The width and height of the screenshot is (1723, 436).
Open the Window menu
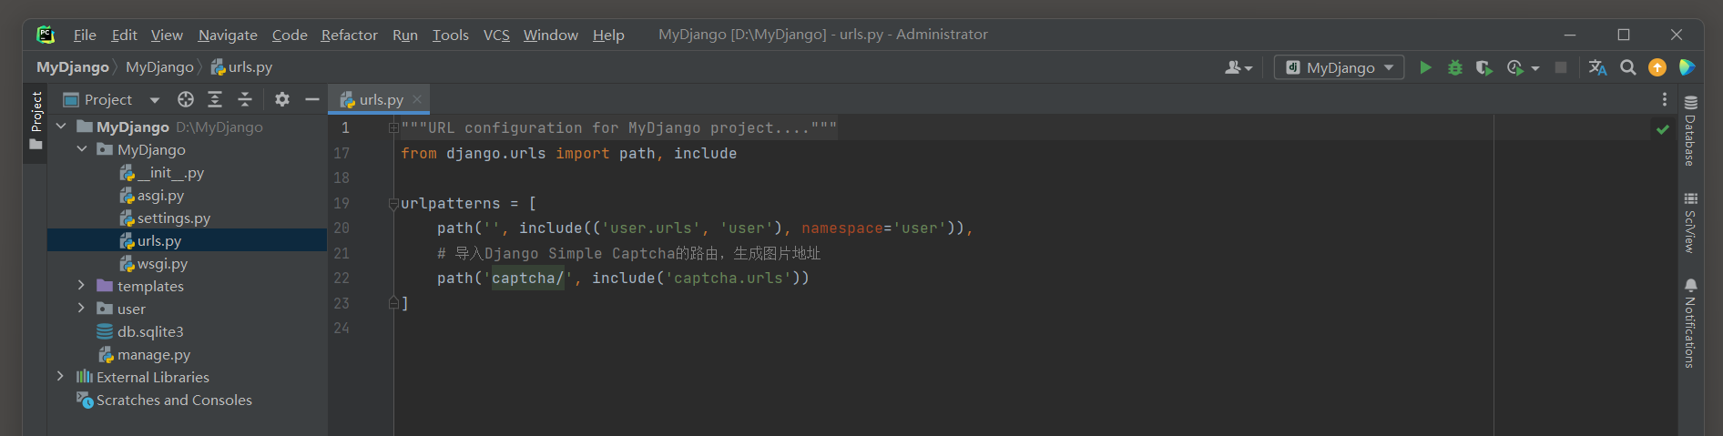pyautogui.click(x=550, y=35)
